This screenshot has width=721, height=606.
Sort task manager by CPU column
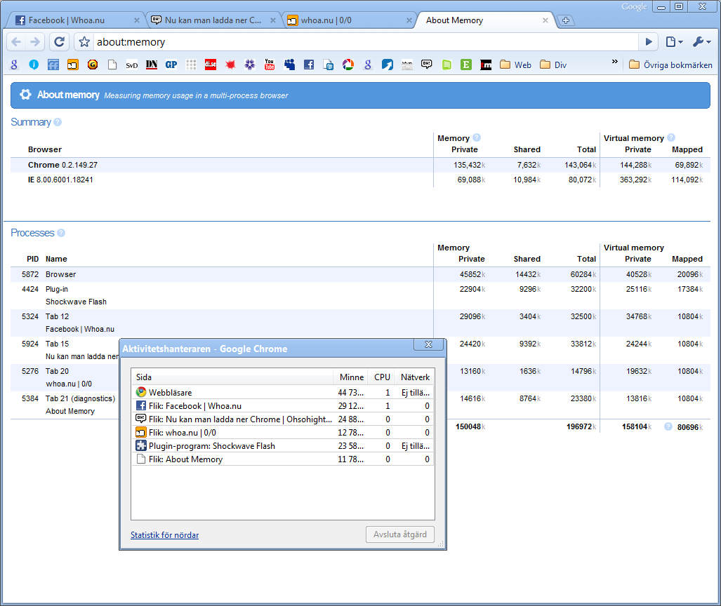point(382,377)
